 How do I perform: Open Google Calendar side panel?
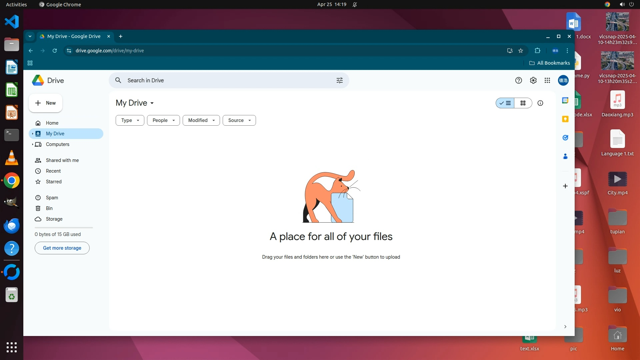(x=565, y=100)
